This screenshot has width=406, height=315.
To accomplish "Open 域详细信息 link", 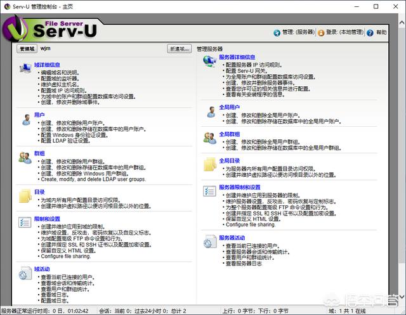I will tap(47, 65).
